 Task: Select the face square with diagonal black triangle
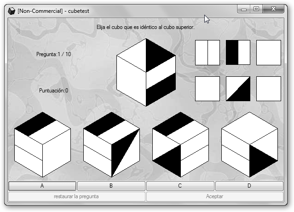click(238, 88)
